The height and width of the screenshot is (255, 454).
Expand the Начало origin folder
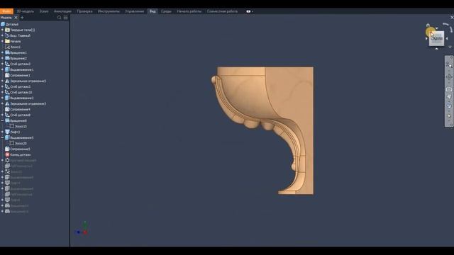coord(2,41)
